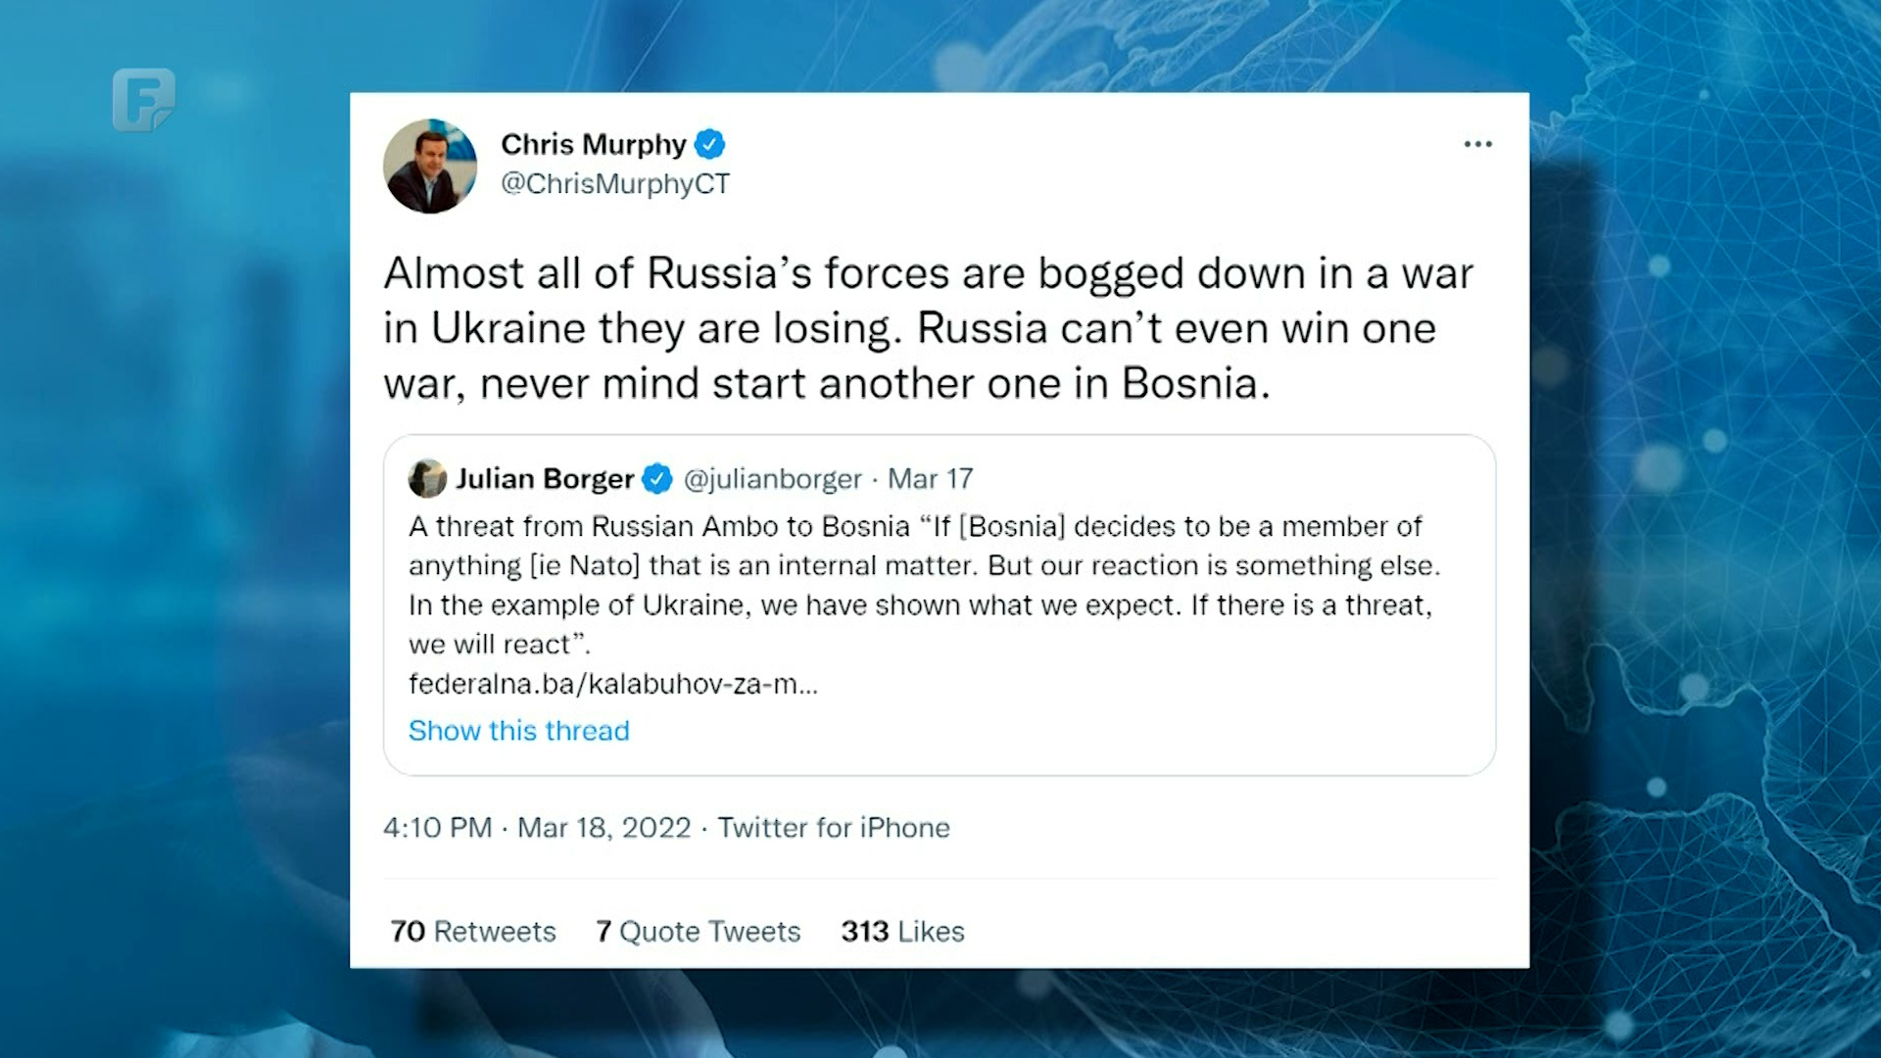The width and height of the screenshot is (1881, 1058).
Task: View the 7 Quote Tweets list
Action: 699,932
